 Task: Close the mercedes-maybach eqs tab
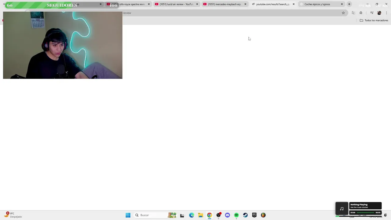click(x=245, y=4)
